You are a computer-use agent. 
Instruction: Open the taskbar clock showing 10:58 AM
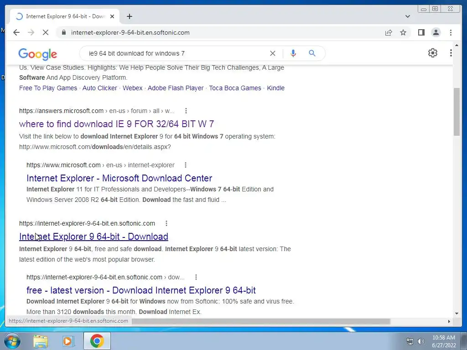[x=444, y=341]
